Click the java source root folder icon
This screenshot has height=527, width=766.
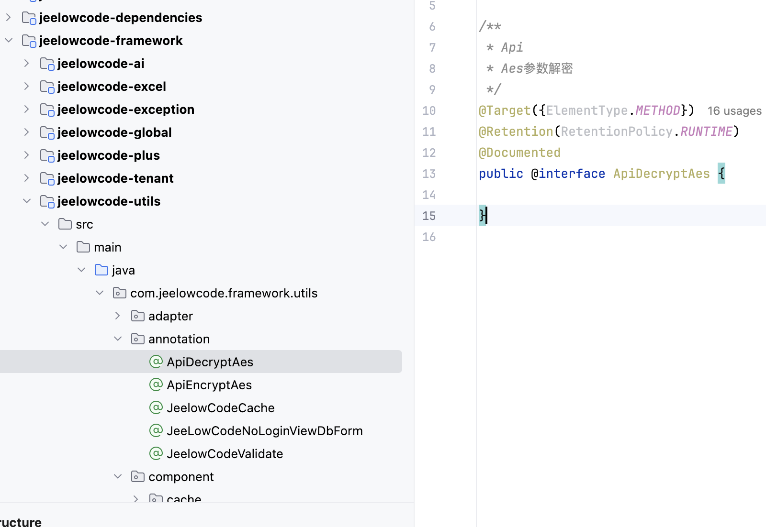click(x=101, y=270)
